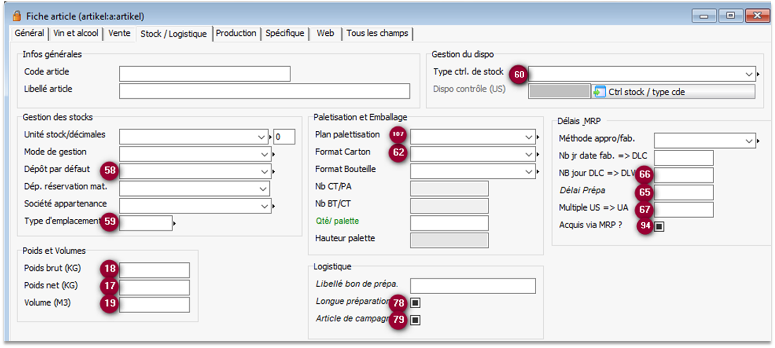The image size is (775, 348).
Task: Click into the Libellé article field
Action: click(264, 91)
